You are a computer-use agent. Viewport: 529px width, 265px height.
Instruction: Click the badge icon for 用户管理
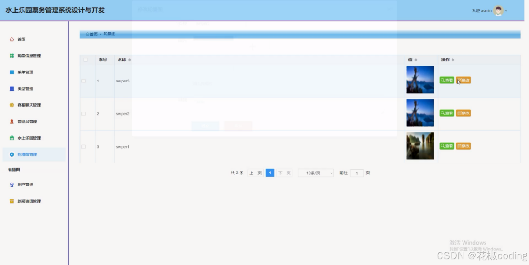[x=12, y=185]
